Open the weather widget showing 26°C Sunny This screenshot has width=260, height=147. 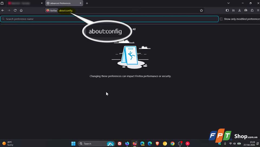pos(8,143)
